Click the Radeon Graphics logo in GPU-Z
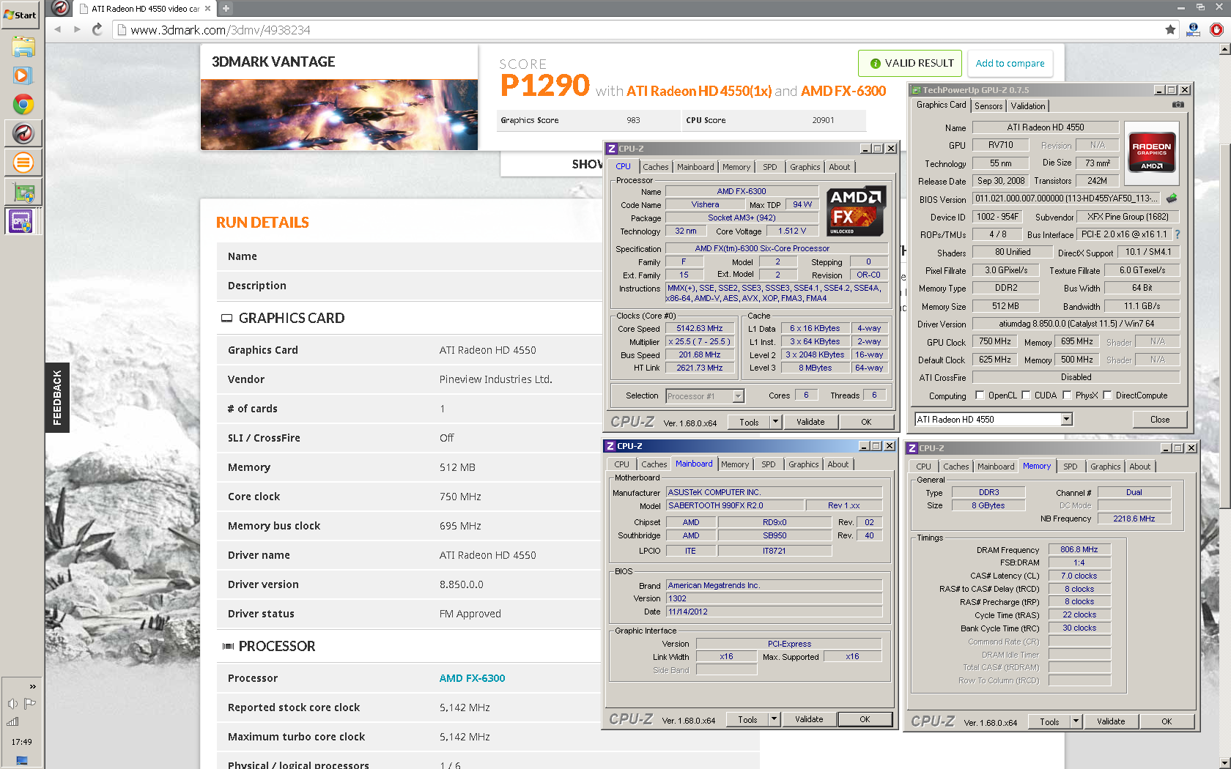 coord(1151,152)
